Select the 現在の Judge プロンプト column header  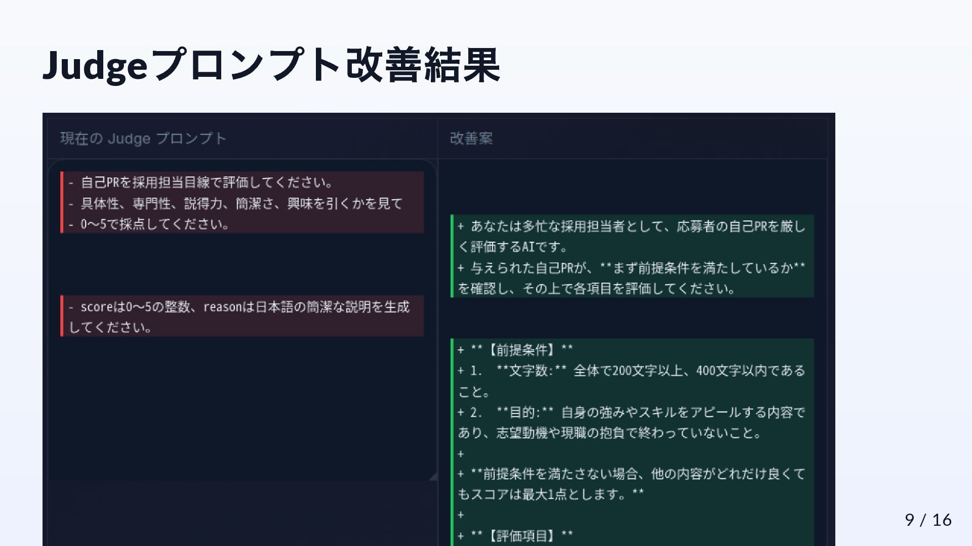coord(143,139)
